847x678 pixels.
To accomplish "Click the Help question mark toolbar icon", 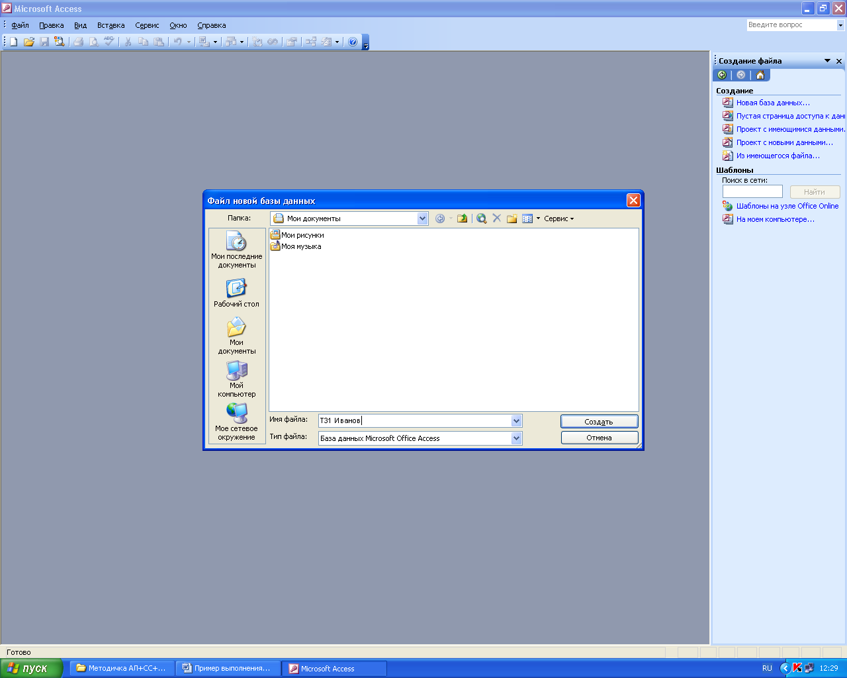I will point(353,42).
